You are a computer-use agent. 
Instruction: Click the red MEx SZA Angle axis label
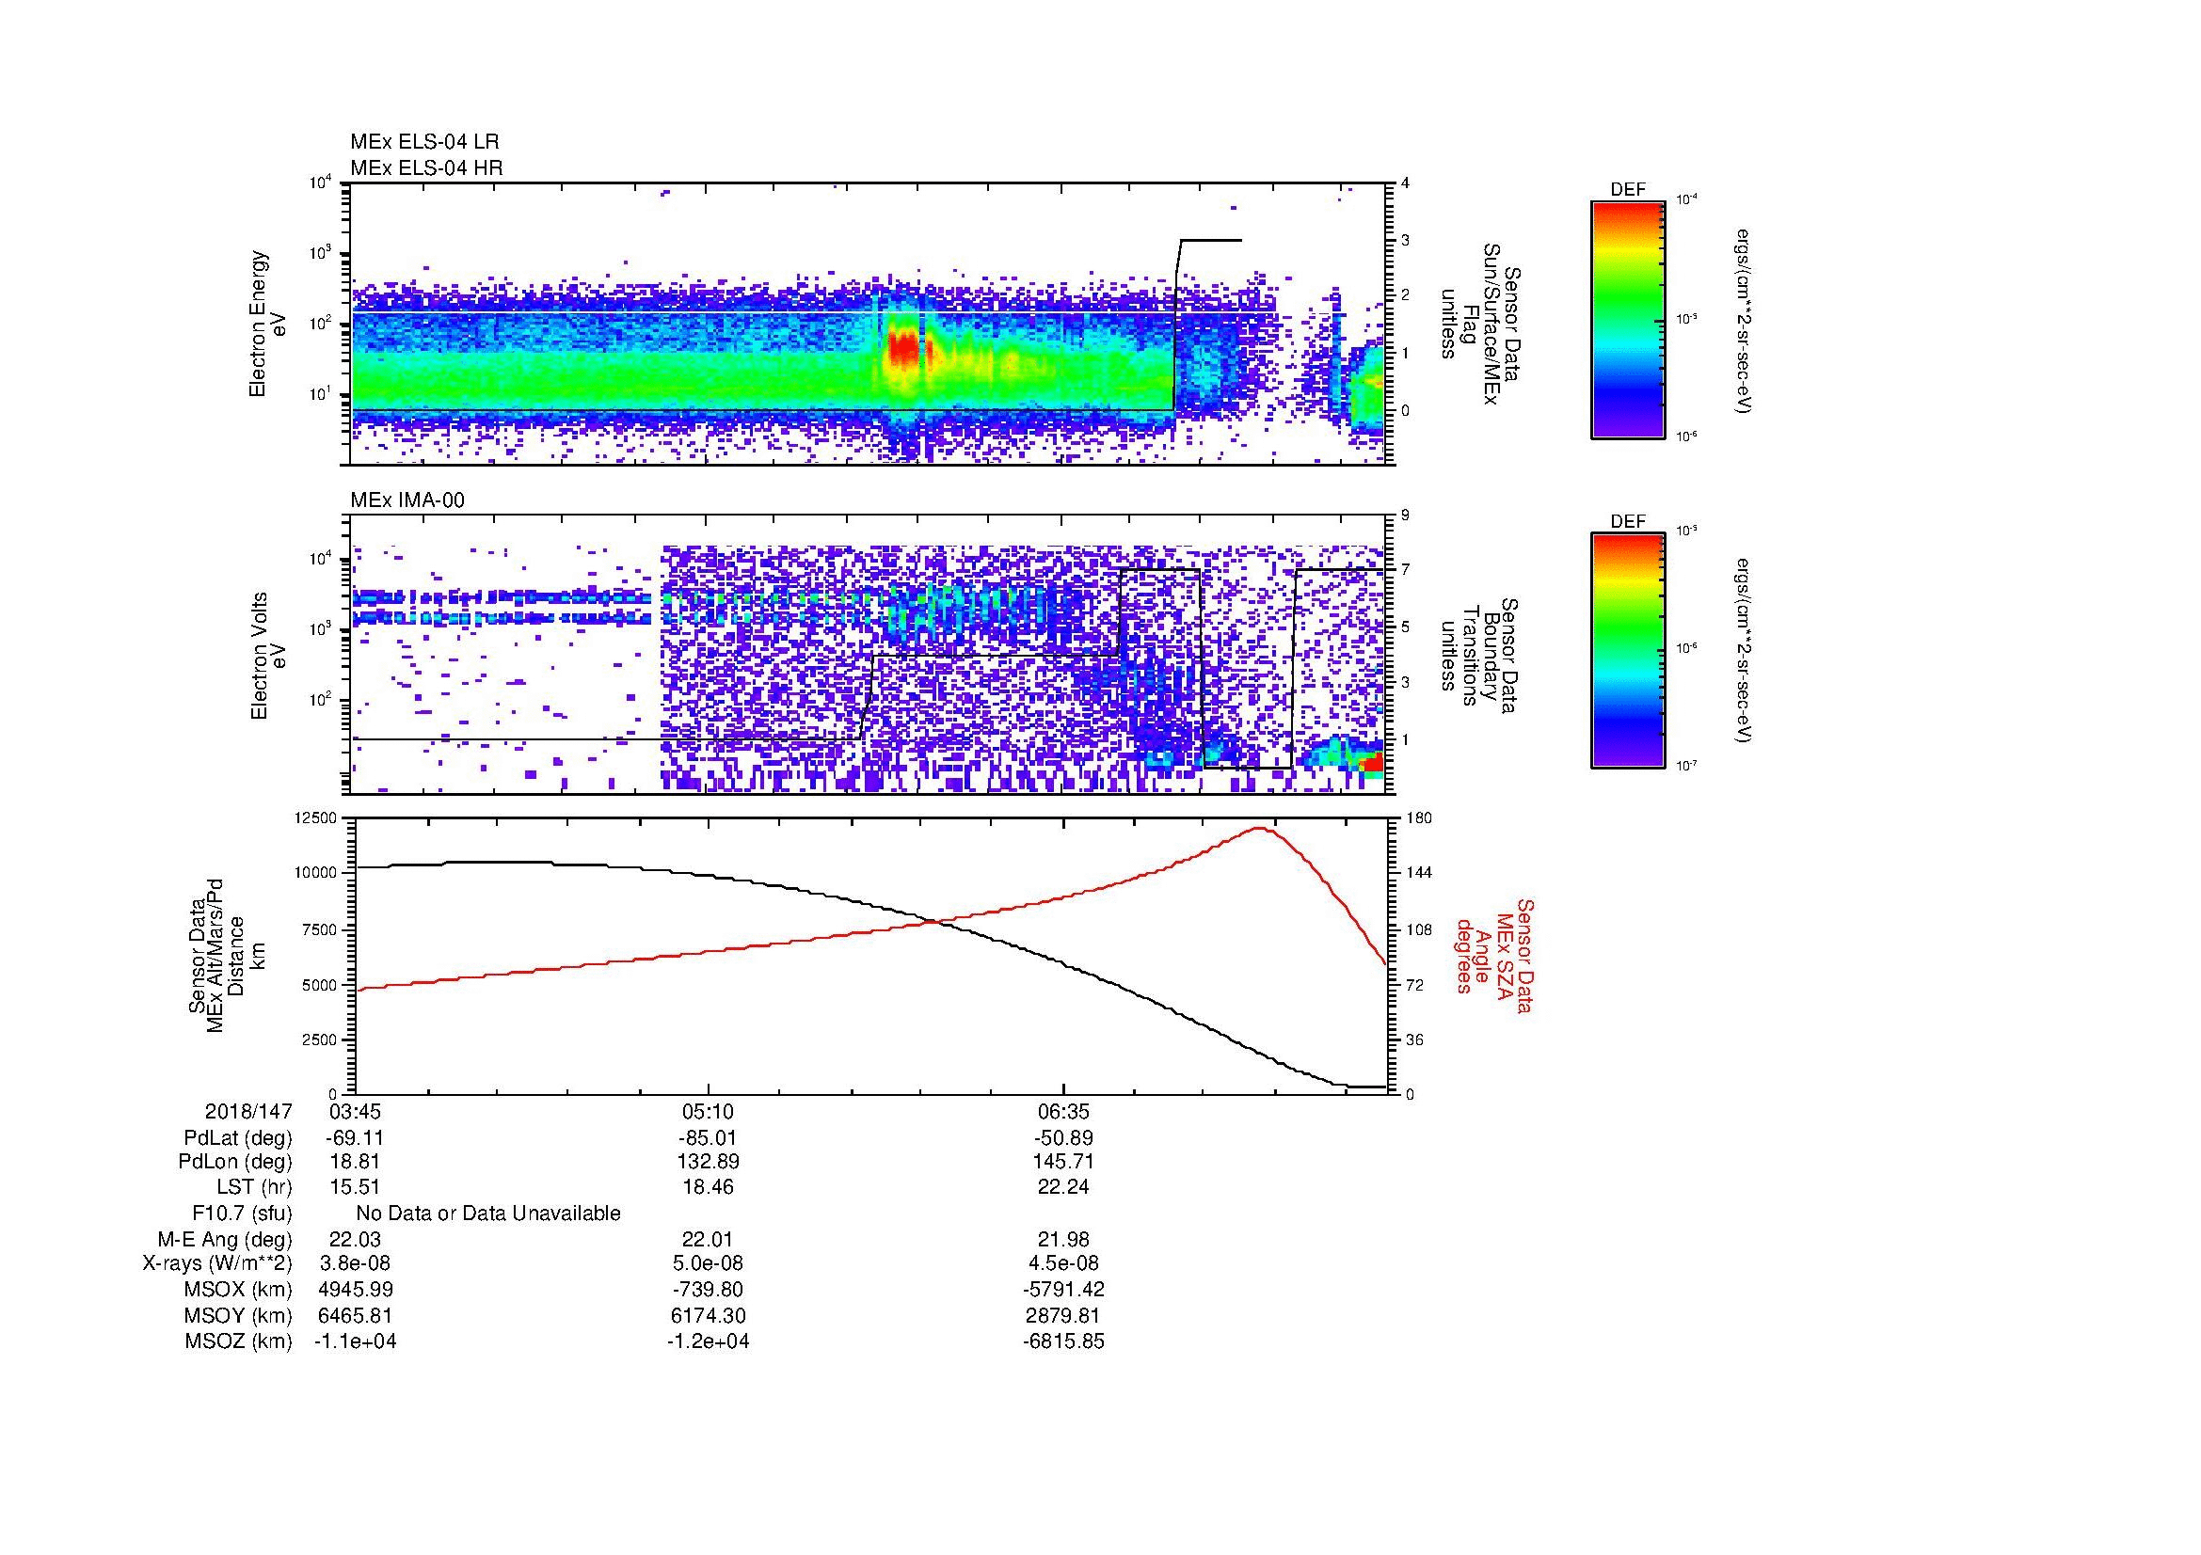pyautogui.click(x=1493, y=955)
